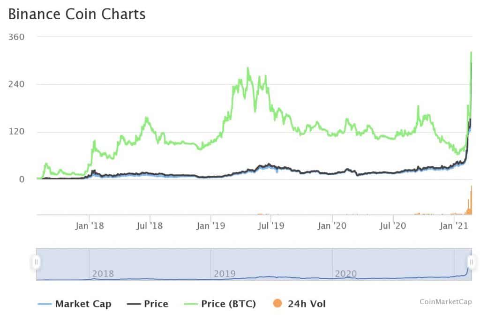This screenshot has height=320, width=480.
Task: Pick the Jul '19 axis label
Action: point(271,226)
